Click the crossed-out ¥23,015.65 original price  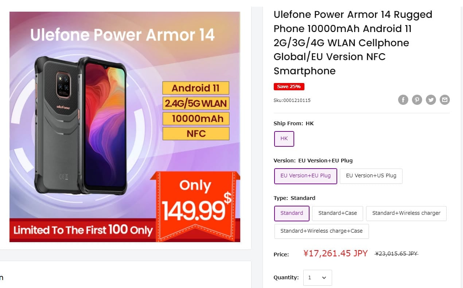[x=396, y=254]
